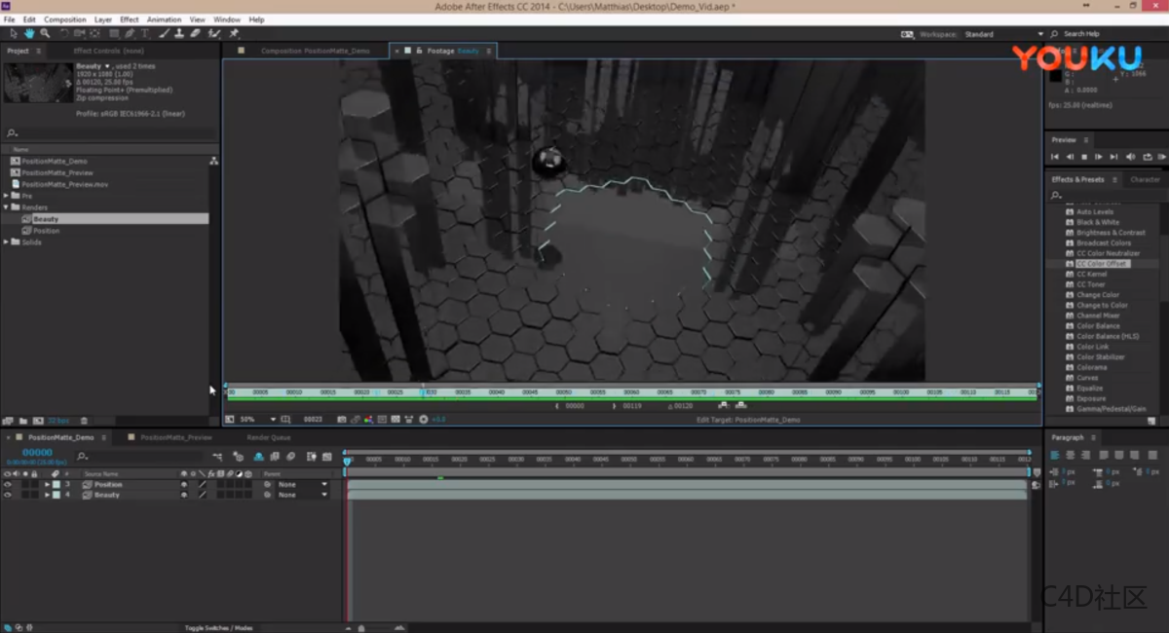Switch to the Render Queue tab
This screenshot has width=1169, height=633.
tap(268, 437)
